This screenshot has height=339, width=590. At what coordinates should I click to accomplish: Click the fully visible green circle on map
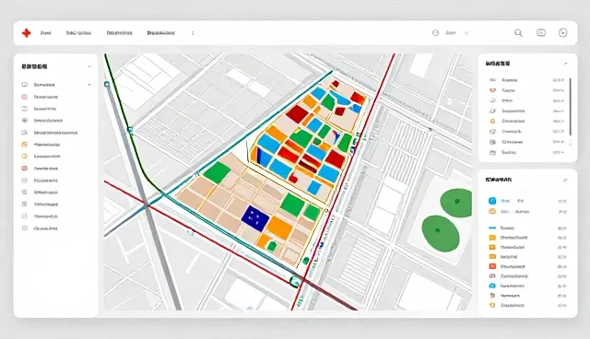coord(441,233)
